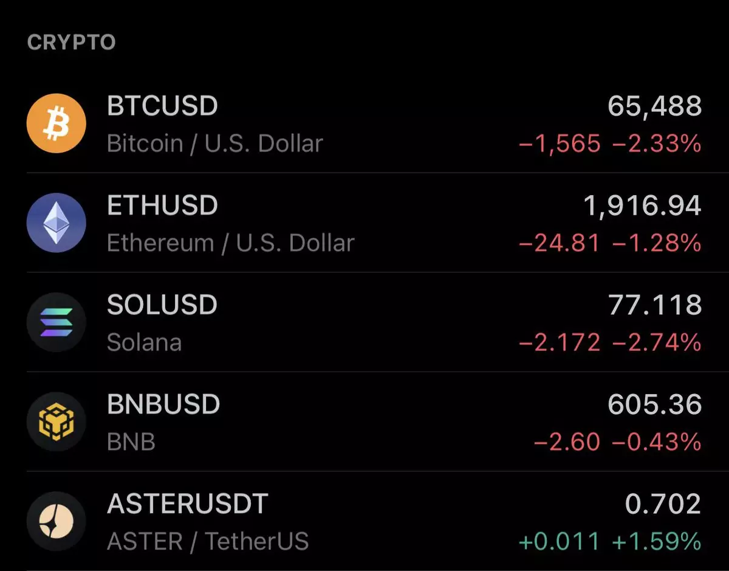The image size is (729, 571).
Task: Select the ETHUSD ticker label
Action: click(162, 206)
